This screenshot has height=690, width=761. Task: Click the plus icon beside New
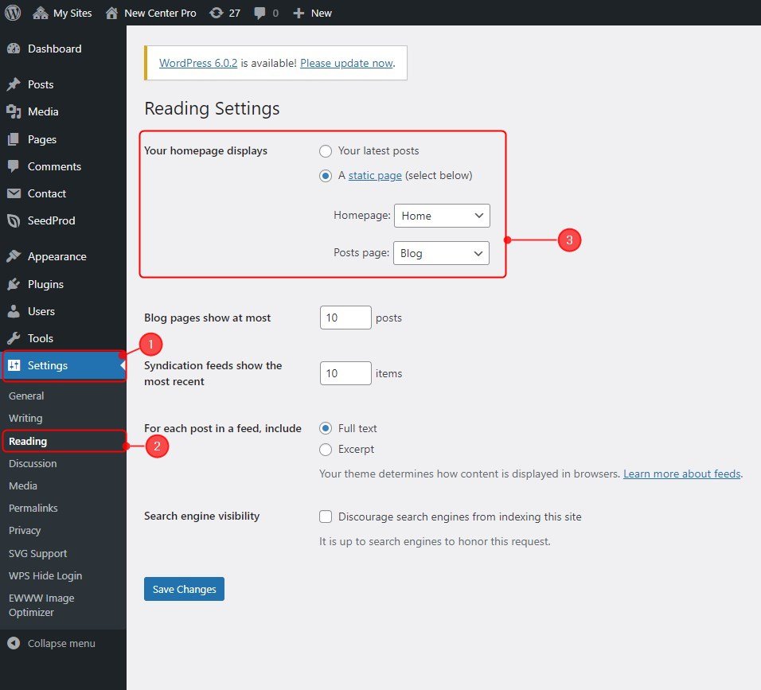point(299,13)
